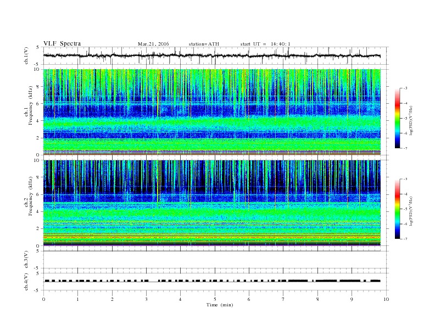Select the "ch.3(V)" axis label
435x336 pixels.
tap(26, 260)
